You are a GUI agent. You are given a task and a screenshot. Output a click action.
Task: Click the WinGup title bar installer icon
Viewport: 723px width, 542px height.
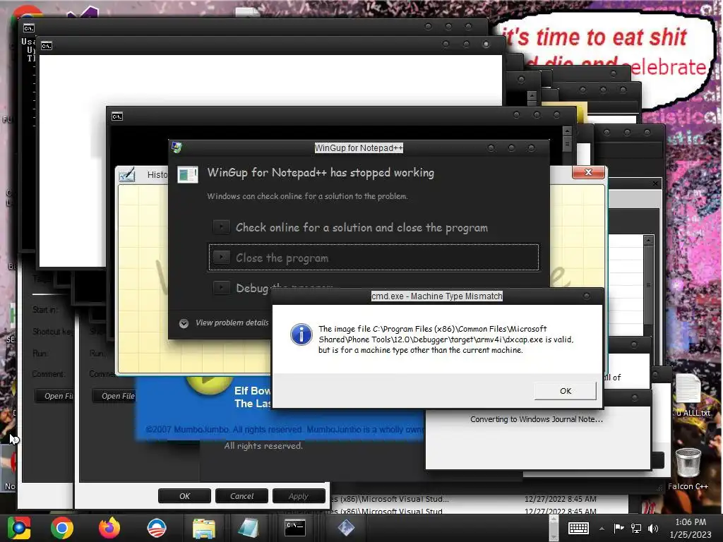(x=177, y=147)
